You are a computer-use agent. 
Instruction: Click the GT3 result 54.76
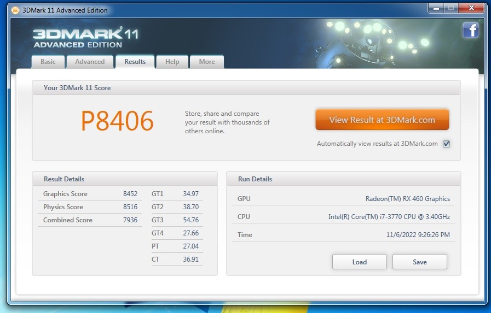click(x=190, y=220)
